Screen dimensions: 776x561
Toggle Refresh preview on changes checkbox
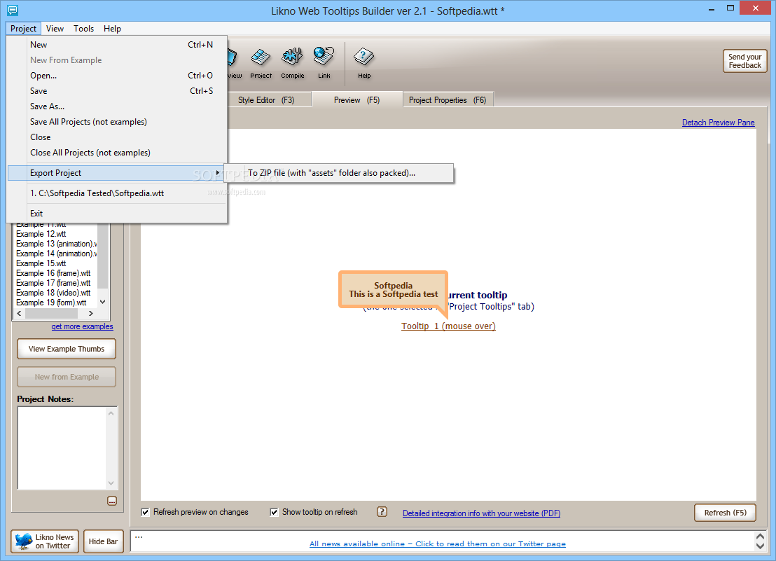146,513
